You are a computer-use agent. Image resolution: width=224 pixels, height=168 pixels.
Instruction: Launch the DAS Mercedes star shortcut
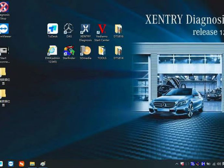(x=69, y=30)
